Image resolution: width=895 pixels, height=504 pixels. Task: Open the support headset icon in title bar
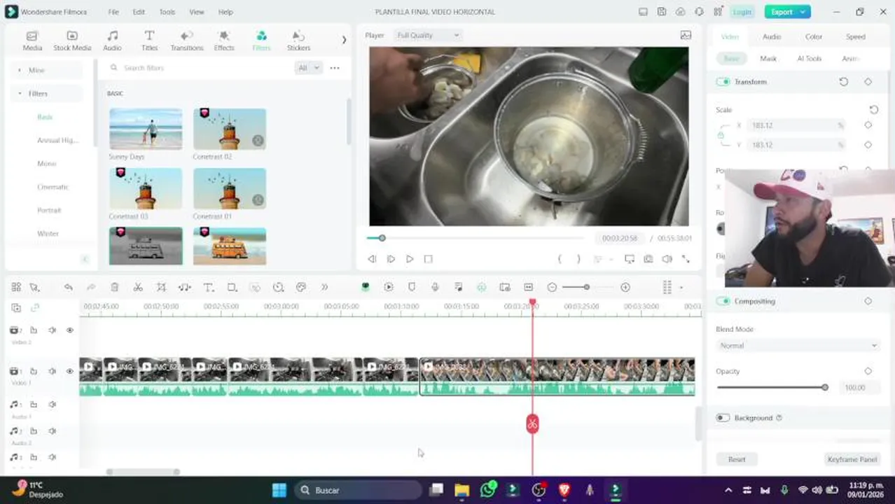[699, 12]
